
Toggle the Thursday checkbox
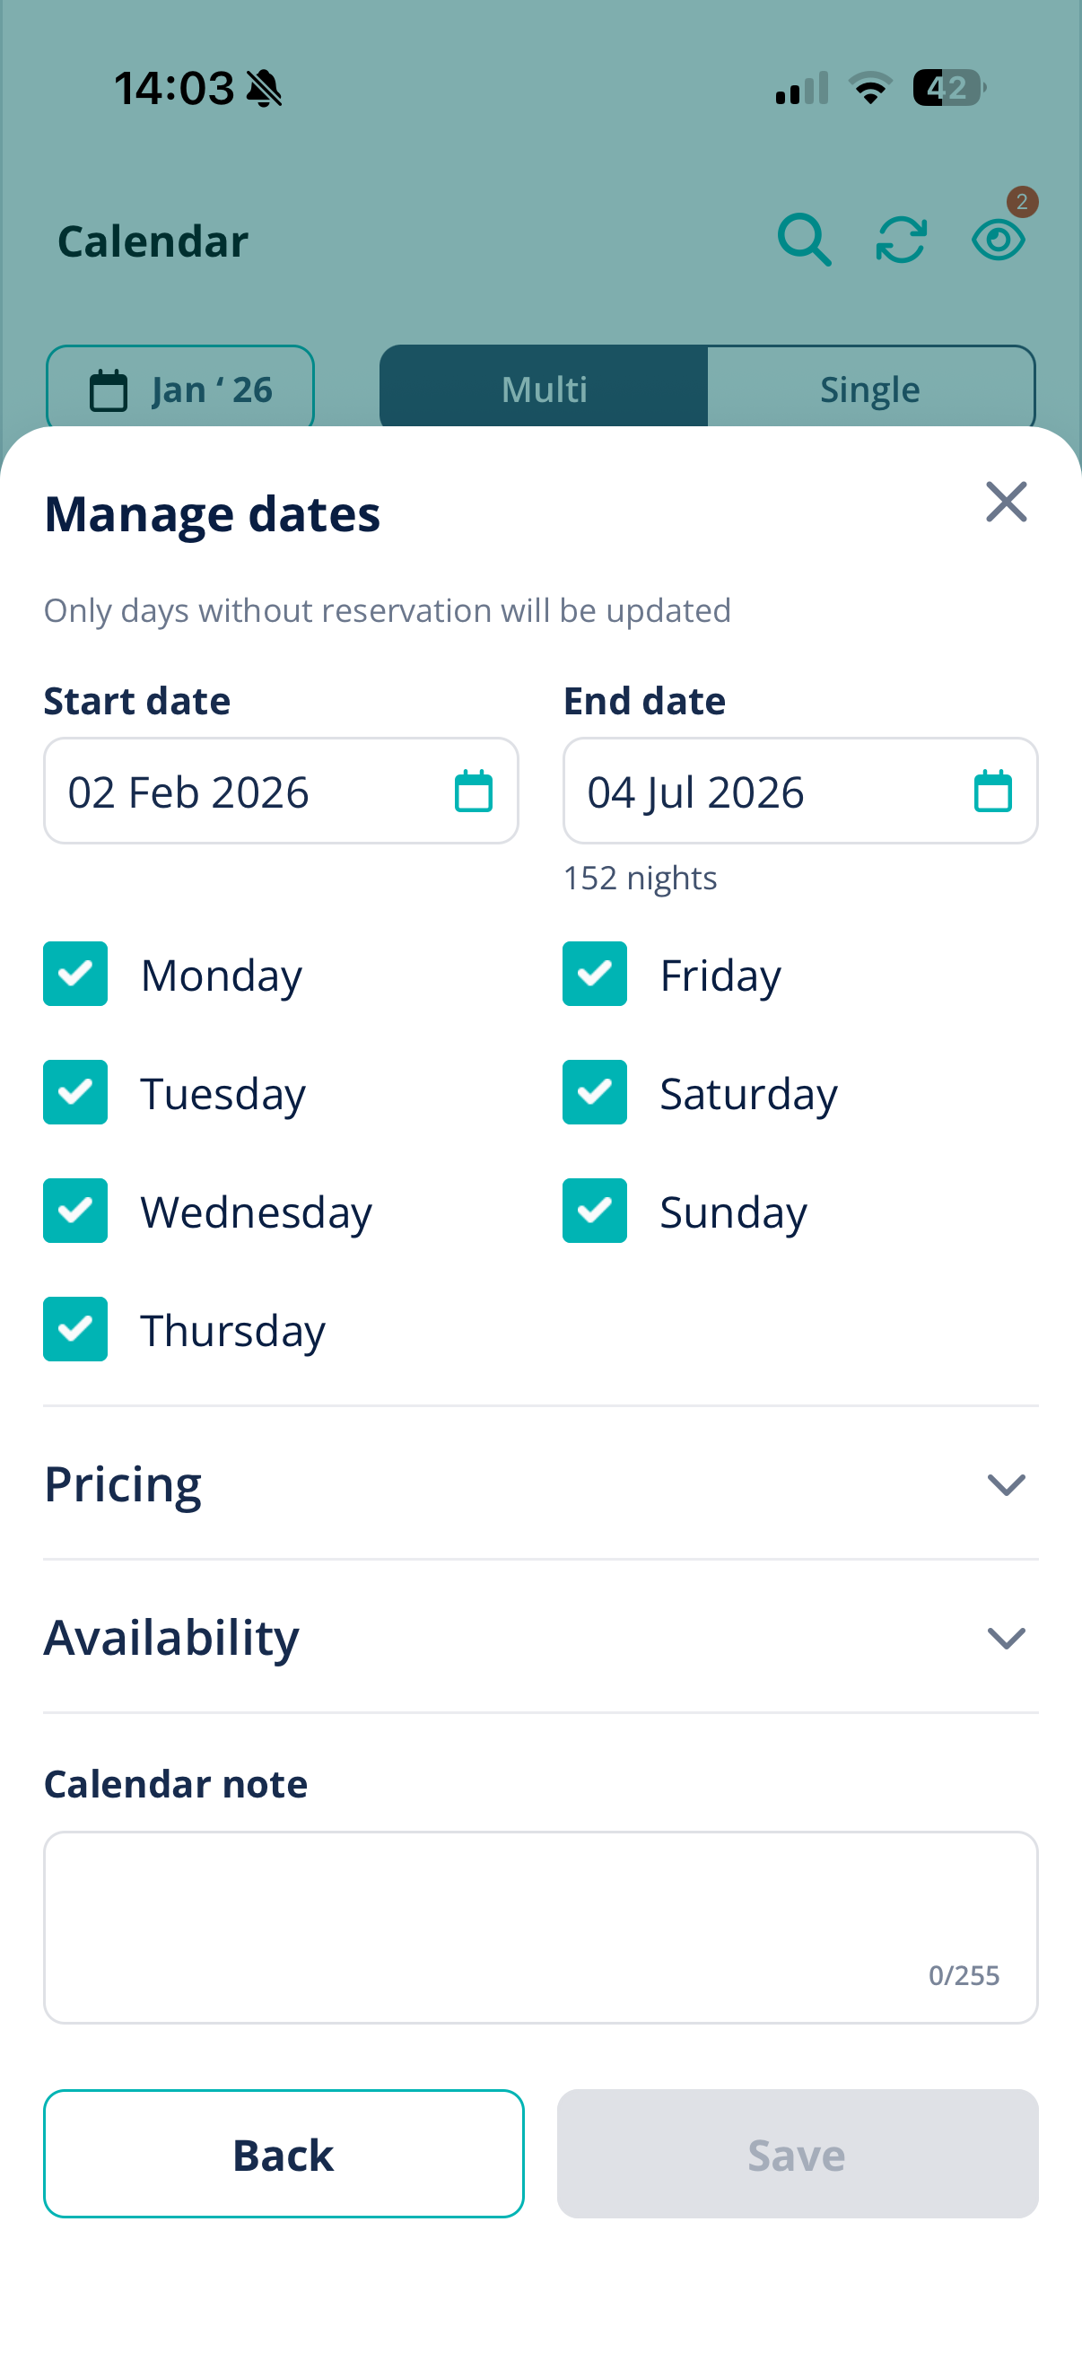pos(74,1329)
